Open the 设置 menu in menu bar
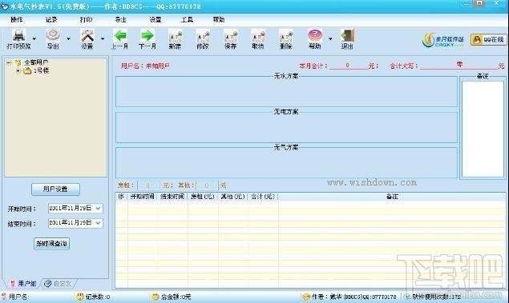Screen dimensions: 509x303 (156, 20)
